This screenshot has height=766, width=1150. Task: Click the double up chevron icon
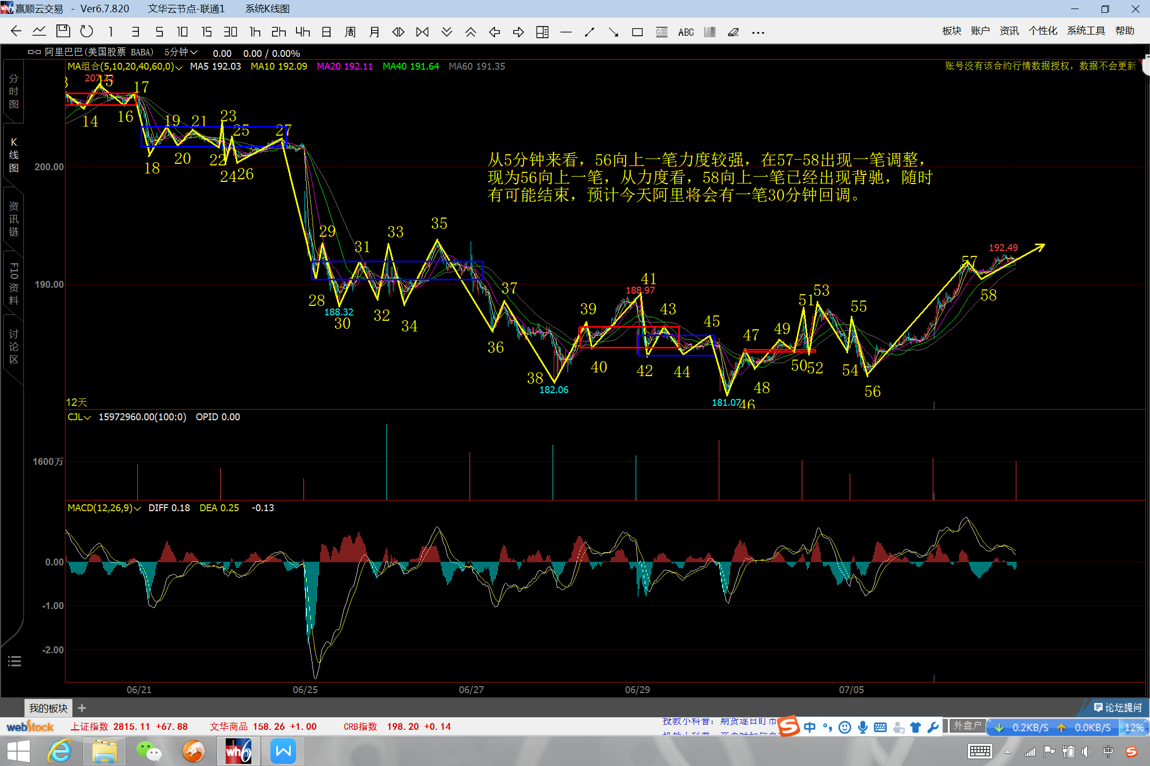click(x=471, y=32)
